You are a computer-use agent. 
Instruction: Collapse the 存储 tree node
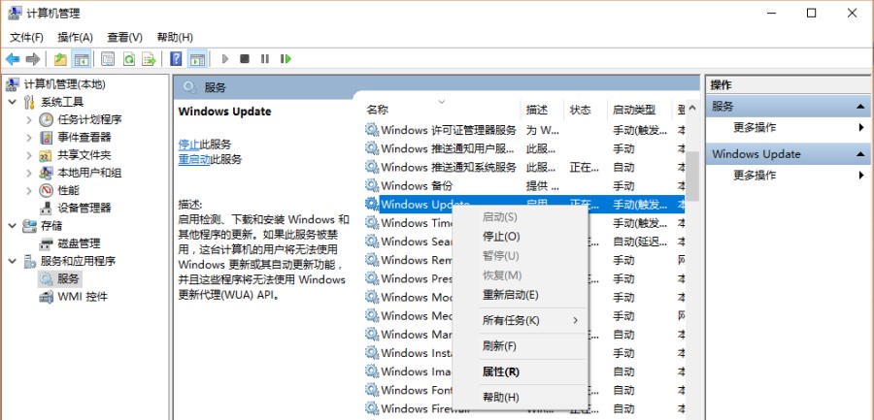tap(13, 226)
